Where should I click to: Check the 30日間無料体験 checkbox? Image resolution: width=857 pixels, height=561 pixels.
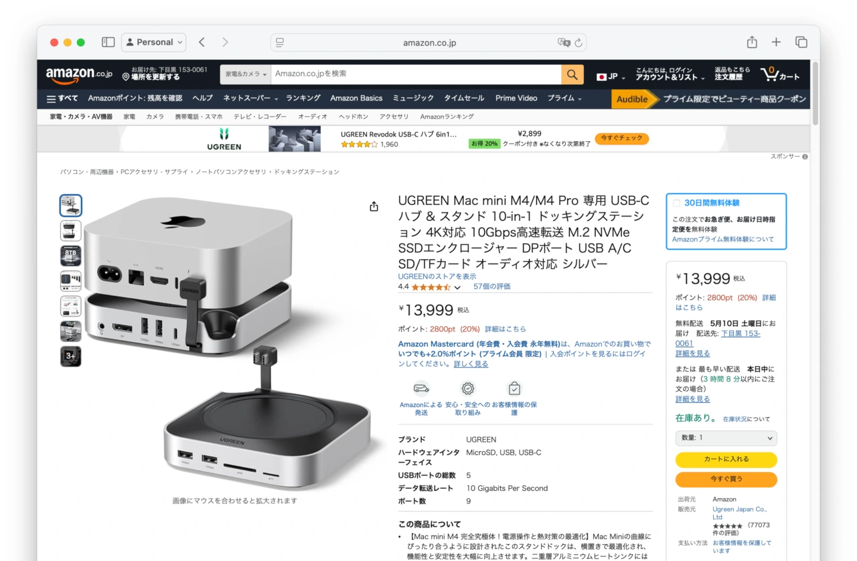(x=676, y=203)
